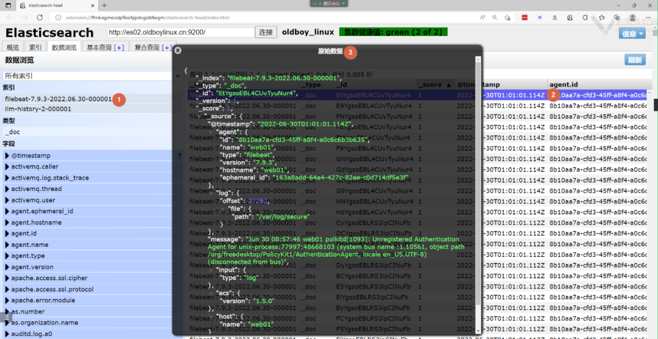
Task: Click the browser Back arrow
Action: (10, 18)
